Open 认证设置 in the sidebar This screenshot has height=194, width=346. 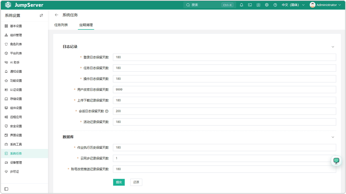point(24,90)
